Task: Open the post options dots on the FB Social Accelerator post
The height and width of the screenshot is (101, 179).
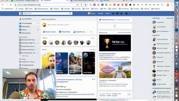Action: pyautogui.click(x=95, y=79)
